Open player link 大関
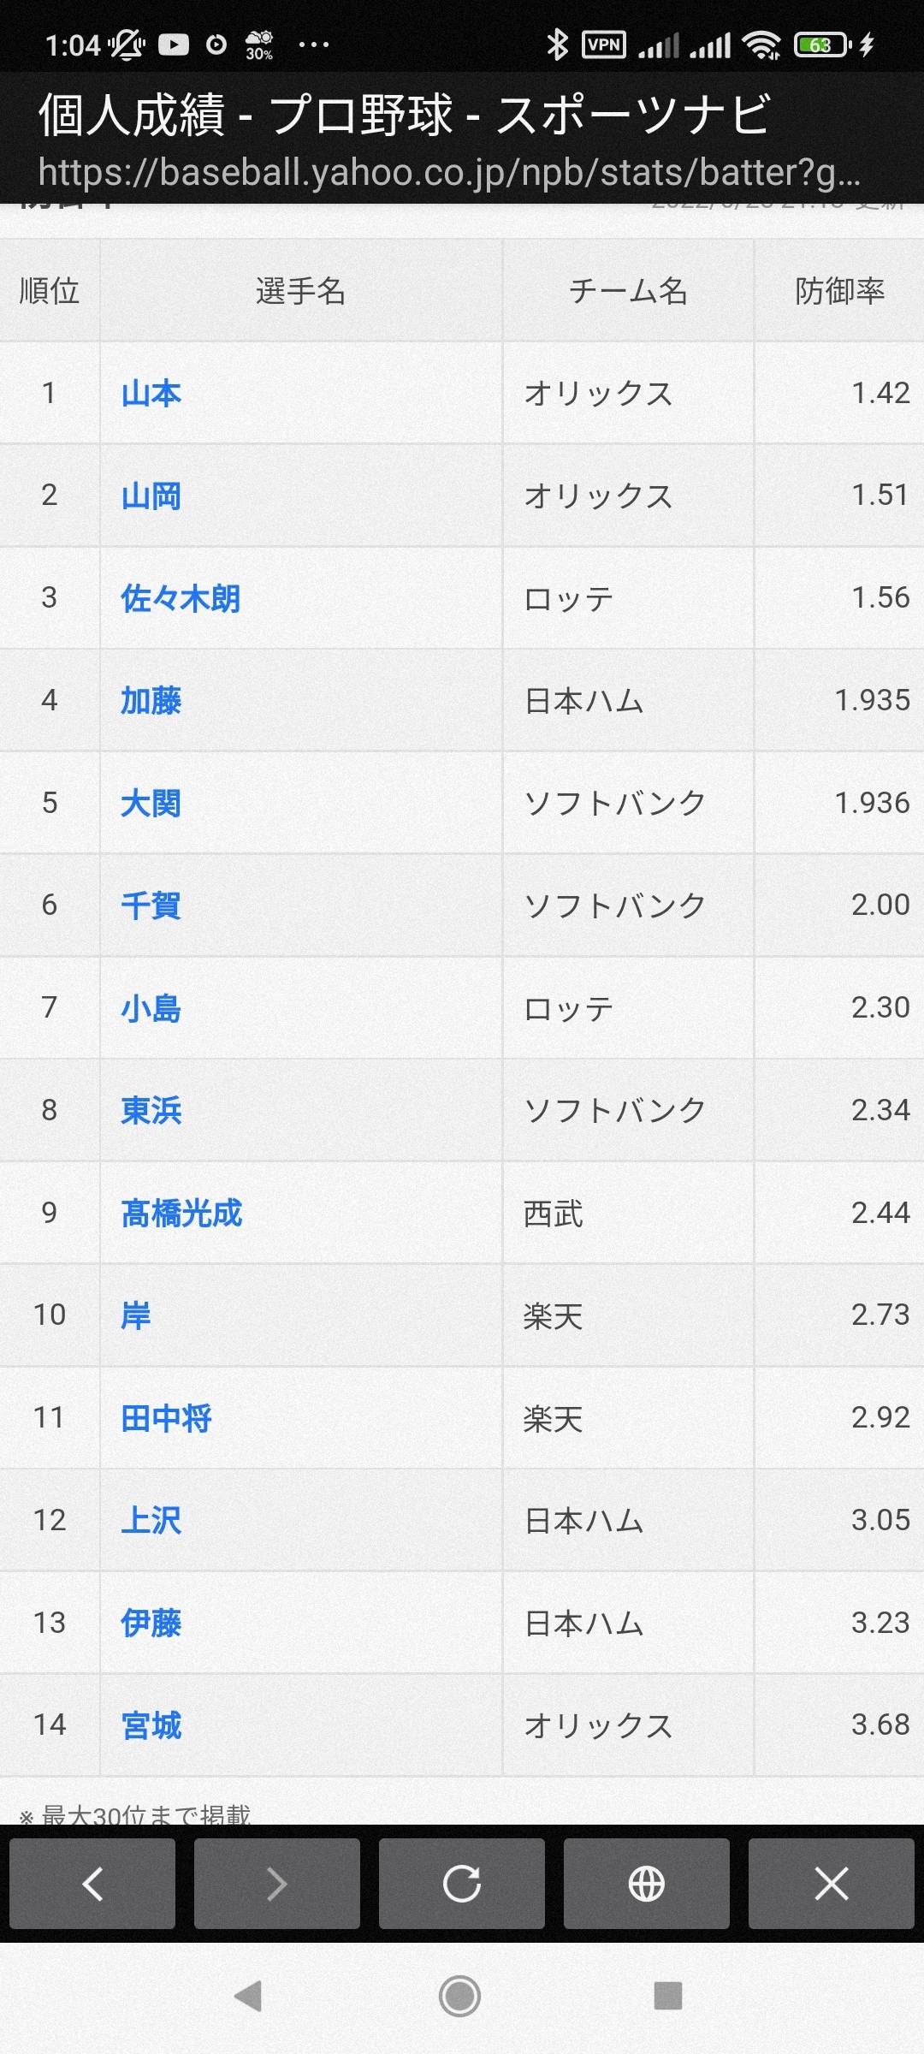This screenshot has height=2054, width=924. [151, 803]
